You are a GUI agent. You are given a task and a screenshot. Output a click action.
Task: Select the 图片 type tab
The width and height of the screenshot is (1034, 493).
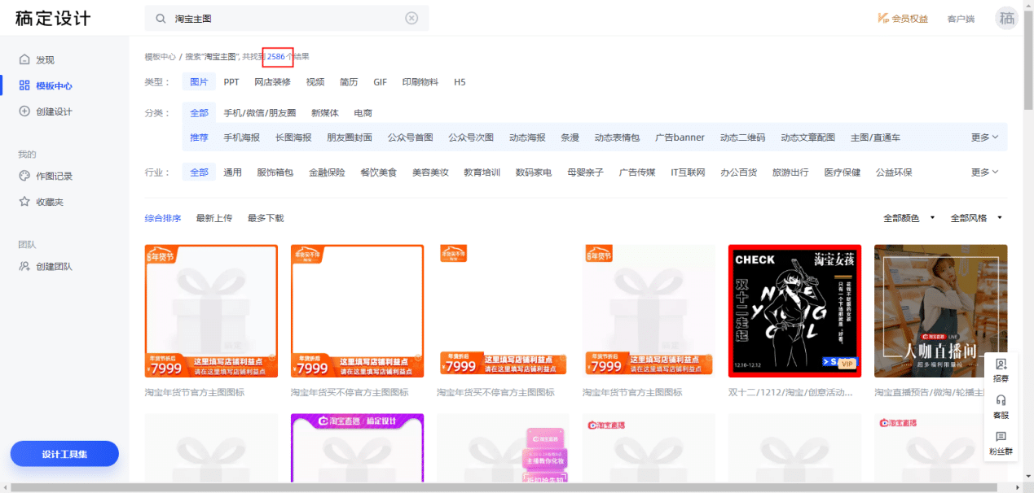pos(199,82)
